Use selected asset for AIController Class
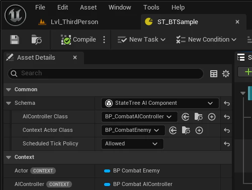The width and height of the screenshot is (252, 190). [x=185, y=117]
